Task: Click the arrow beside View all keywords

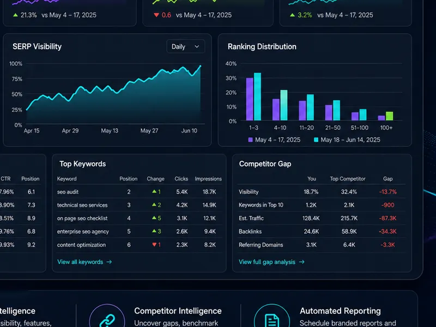Action: (109, 262)
